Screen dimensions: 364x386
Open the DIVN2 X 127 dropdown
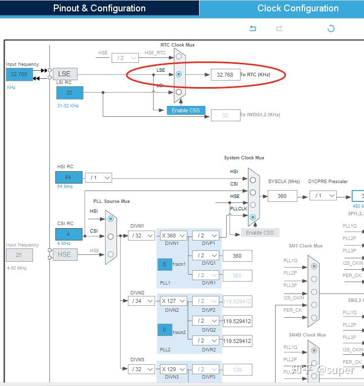click(x=173, y=301)
